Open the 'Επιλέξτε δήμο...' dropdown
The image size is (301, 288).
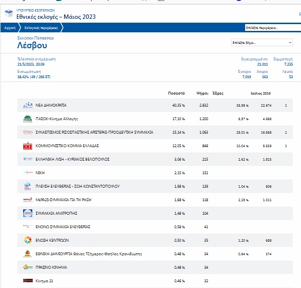[262, 42]
